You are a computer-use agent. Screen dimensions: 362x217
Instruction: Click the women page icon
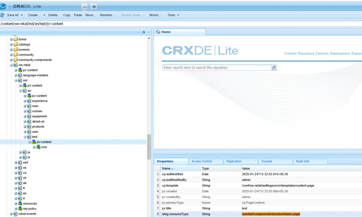[x=29, y=111]
